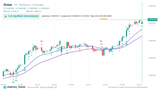Click the high value 'H 3 840.00'
Image resolution: width=161 pixels, height=90 pixels.
click(21, 8)
